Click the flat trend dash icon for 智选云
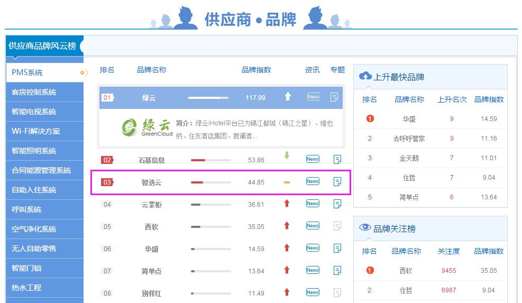Viewport: 522px width, 303px height. click(287, 182)
